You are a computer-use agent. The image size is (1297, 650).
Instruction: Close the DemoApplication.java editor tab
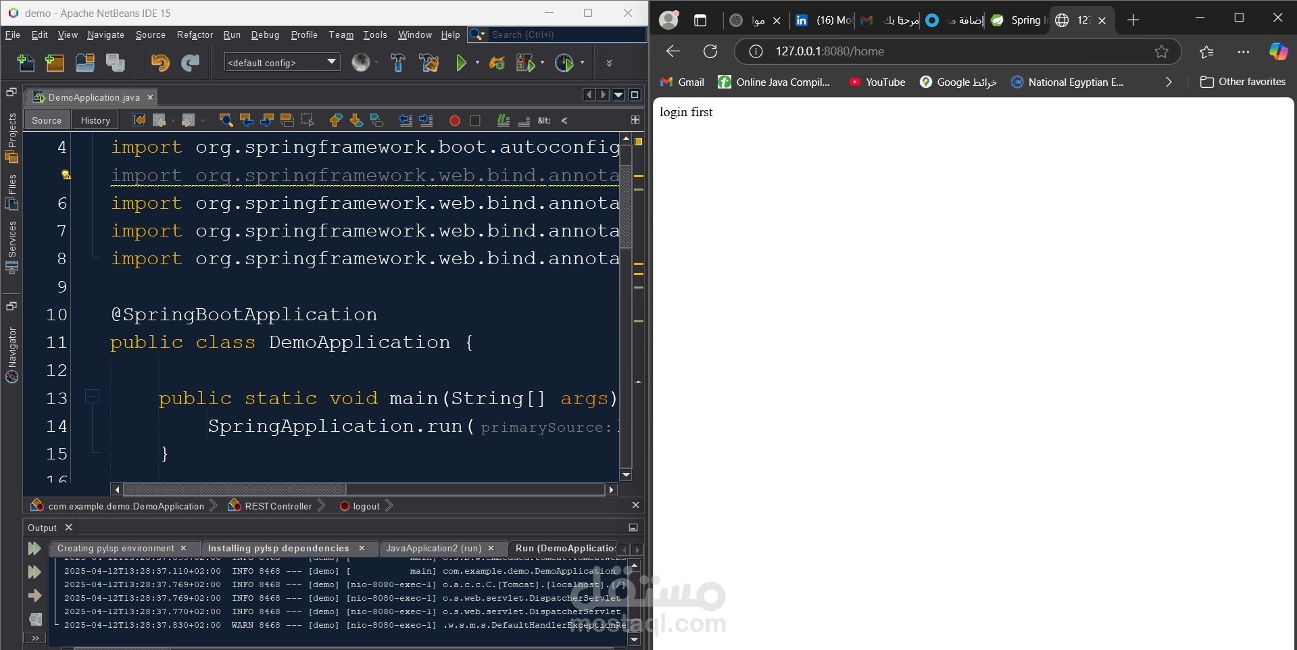click(151, 97)
